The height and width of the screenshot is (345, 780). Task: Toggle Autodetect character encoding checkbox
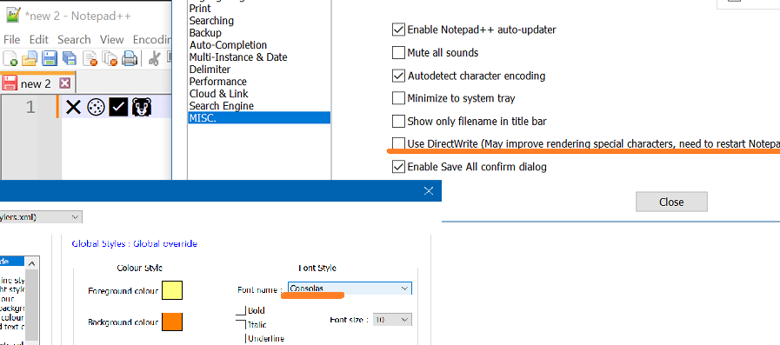[x=398, y=76]
